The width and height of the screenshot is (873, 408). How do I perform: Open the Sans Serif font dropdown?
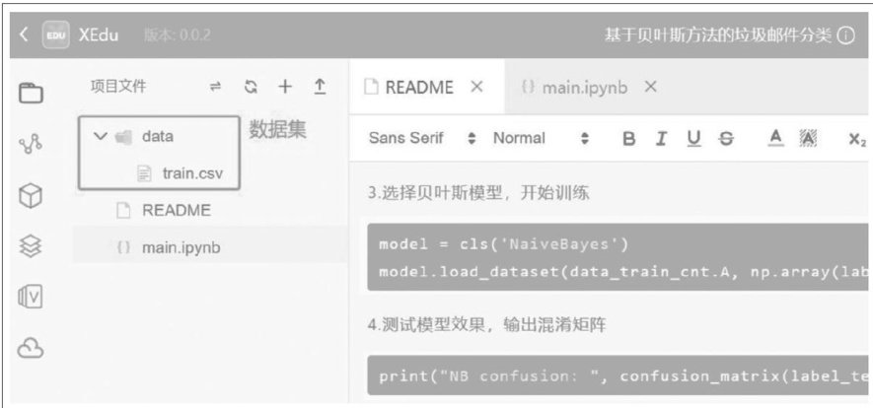[x=422, y=138]
